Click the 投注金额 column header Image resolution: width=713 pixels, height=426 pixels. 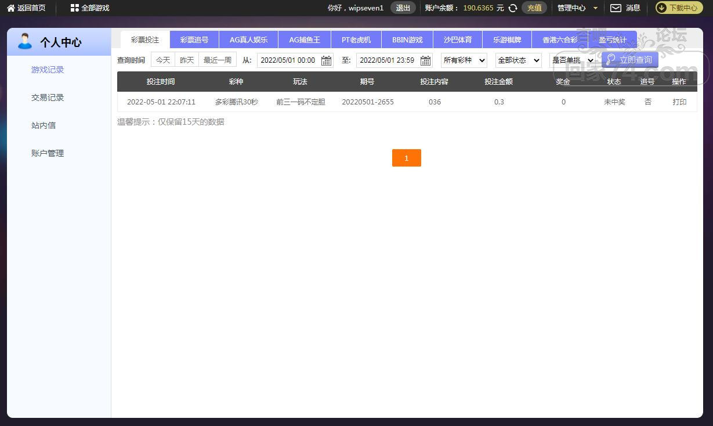point(499,81)
